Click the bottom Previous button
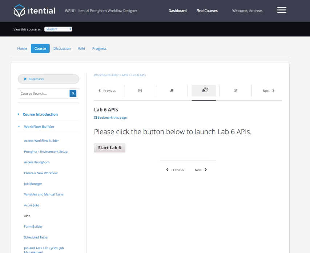Viewport: 310px width, 253px height. pyautogui.click(x=175, y=170)
